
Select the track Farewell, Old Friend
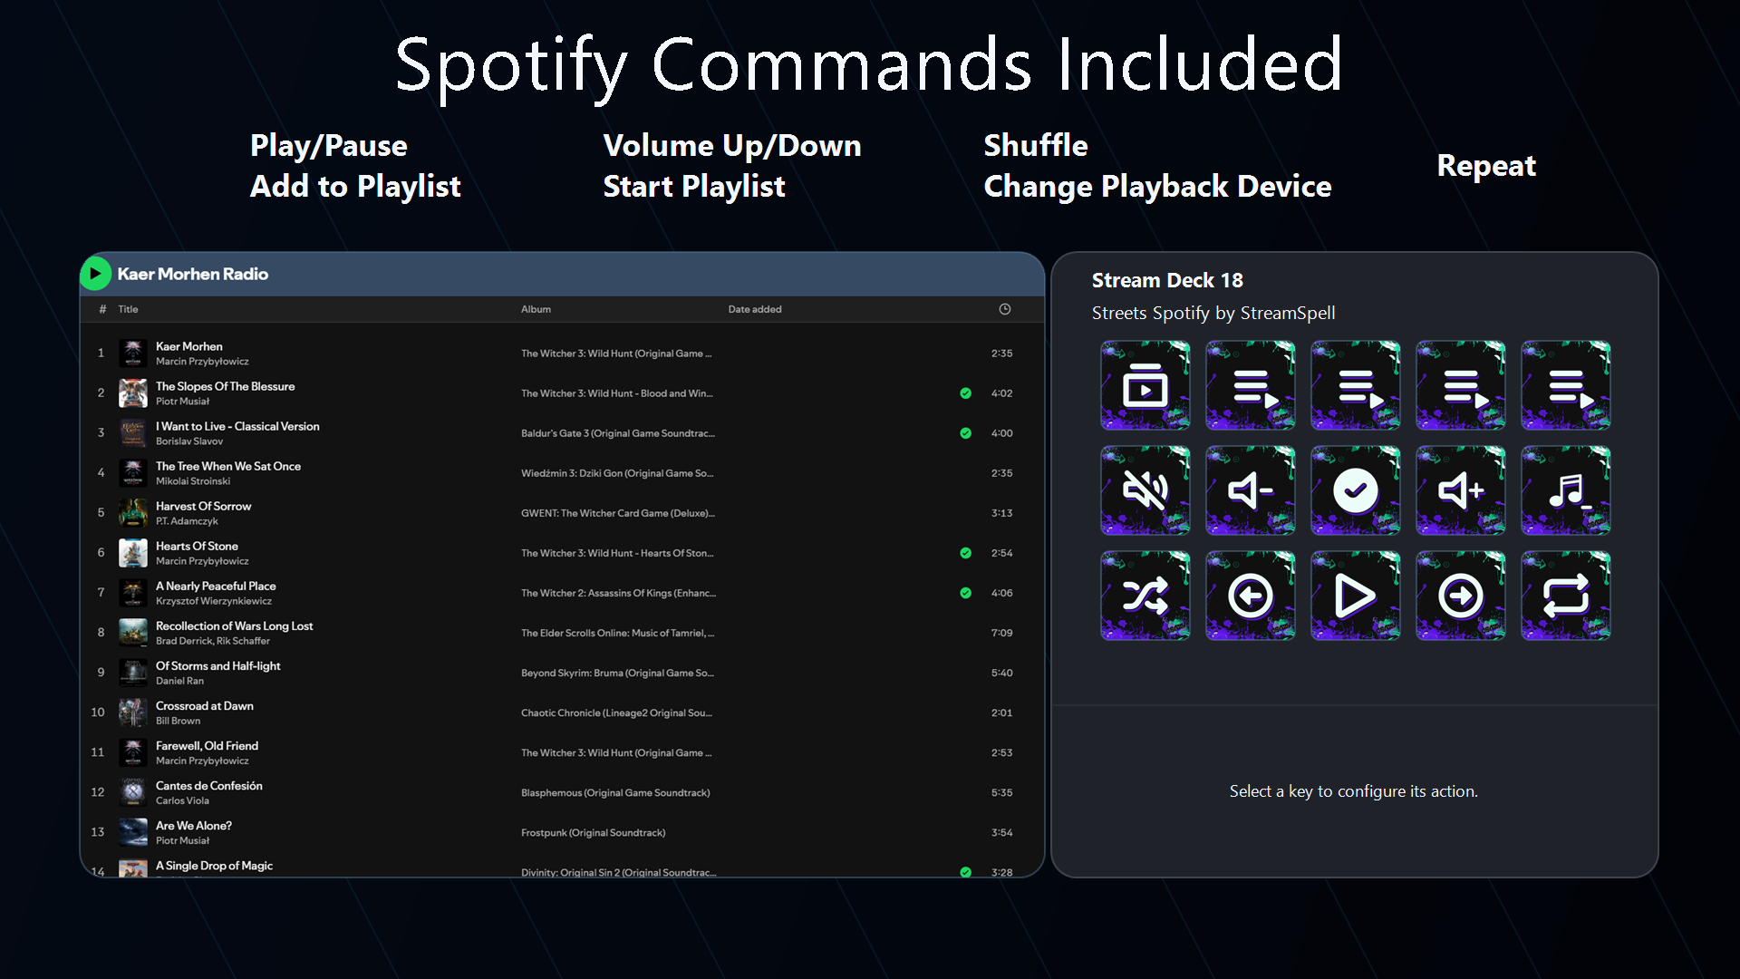click(207, 745)
